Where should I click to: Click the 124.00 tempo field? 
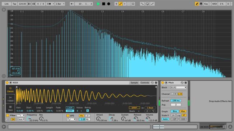[x=22, y=4]
